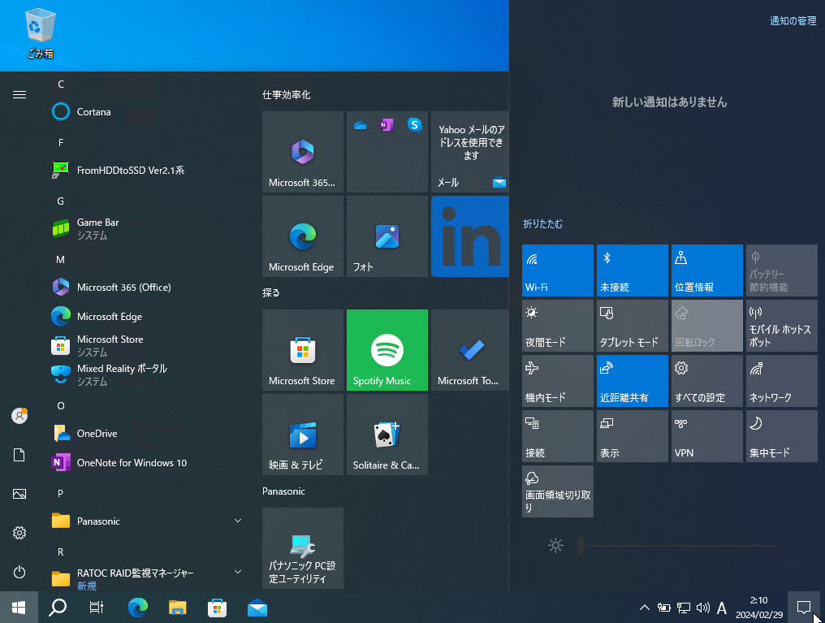The width and height of the screenshot is (825, 623).
Task: Expand the Start menu hamburger navigation
Action: pos(19,95)
